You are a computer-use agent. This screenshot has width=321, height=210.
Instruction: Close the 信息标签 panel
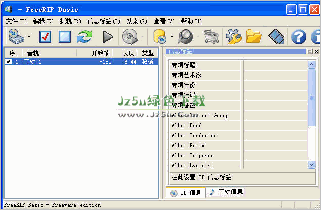coord(316,52)
